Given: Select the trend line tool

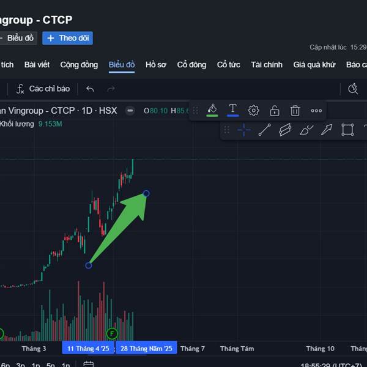Looking at the screenshot, I should pos(264,130).
